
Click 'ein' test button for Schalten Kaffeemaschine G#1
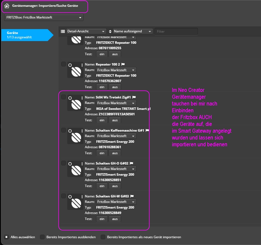point(102,153)
